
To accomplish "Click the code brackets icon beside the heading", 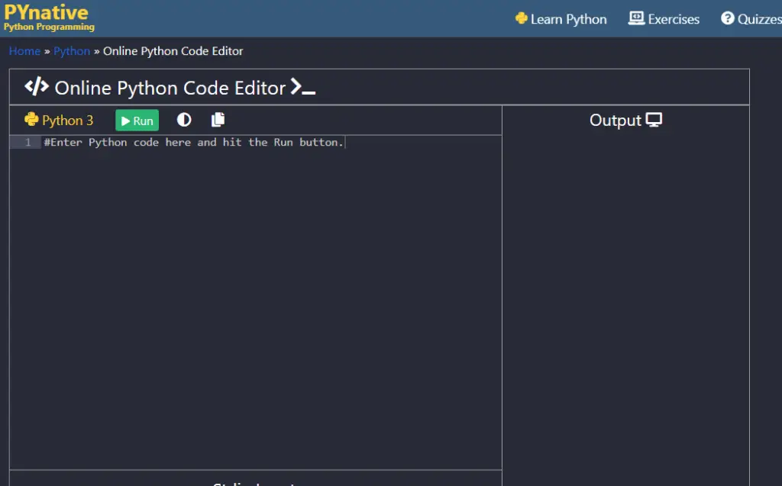I will (37, 86).
